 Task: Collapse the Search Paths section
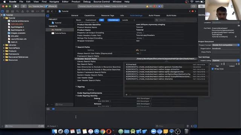(x=76, y=47)
